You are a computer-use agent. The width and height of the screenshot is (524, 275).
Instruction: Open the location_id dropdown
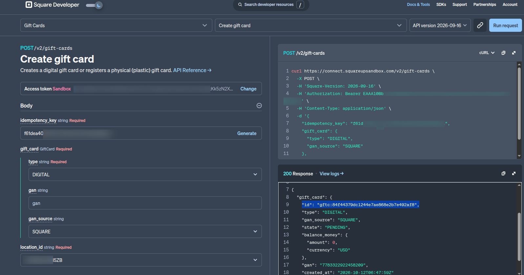click(141, 260)
